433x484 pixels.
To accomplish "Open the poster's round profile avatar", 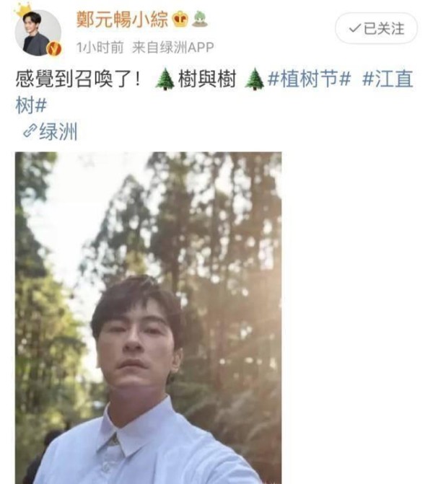I will click(38, 32).
